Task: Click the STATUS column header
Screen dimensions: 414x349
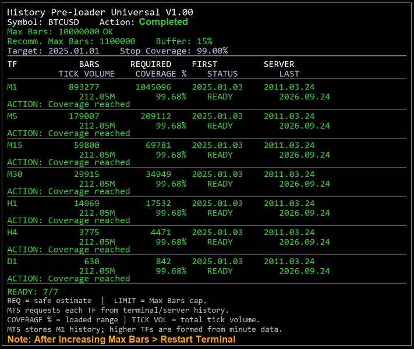Action: [x=222, y=74]
